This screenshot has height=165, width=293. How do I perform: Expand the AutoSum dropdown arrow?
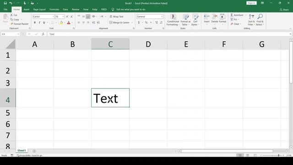click(246, 15)
